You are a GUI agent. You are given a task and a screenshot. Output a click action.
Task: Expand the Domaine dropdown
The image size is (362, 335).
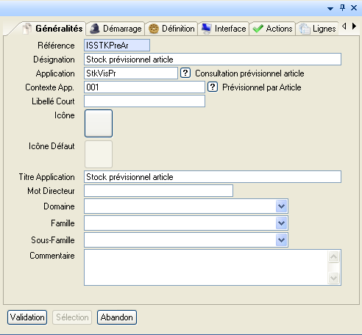281,206
